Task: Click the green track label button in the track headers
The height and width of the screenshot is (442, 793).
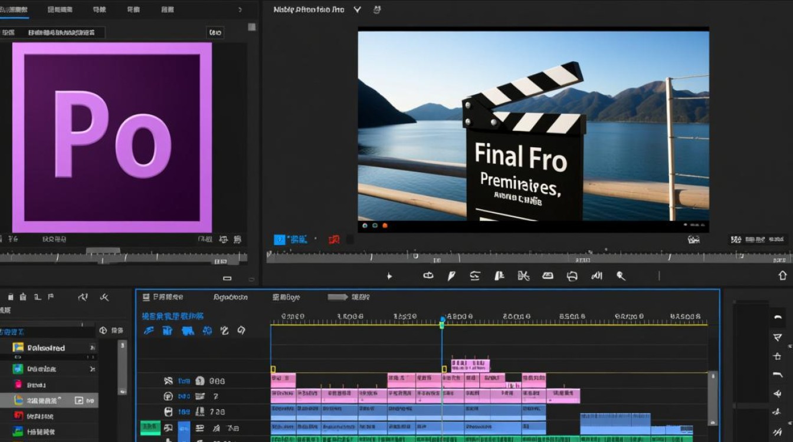Action: [x=150, y=428]
